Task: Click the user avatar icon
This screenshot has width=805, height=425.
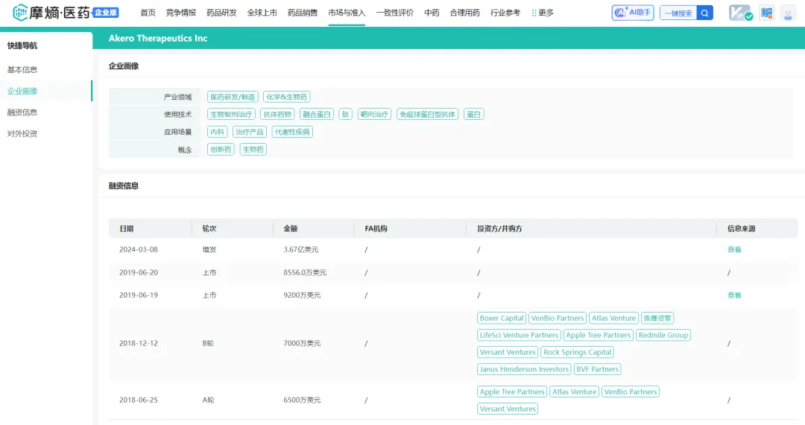Action: pyautogui.click(x=788, y=13)
